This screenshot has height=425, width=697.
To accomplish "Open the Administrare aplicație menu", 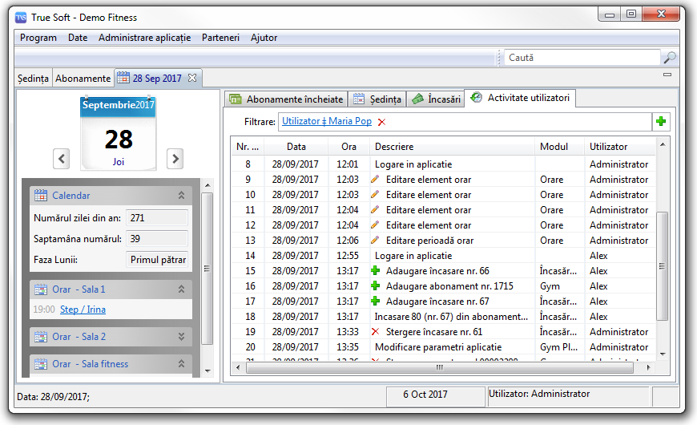I will (x=144, y=38).
